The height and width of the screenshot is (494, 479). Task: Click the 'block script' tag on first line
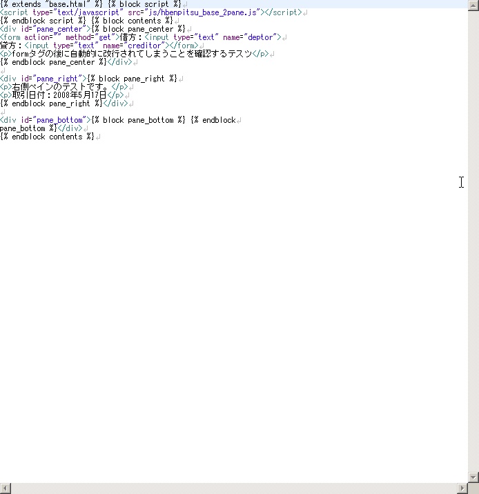click(144, 4)
